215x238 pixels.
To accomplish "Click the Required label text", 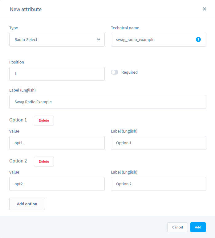I will [129, 72].
